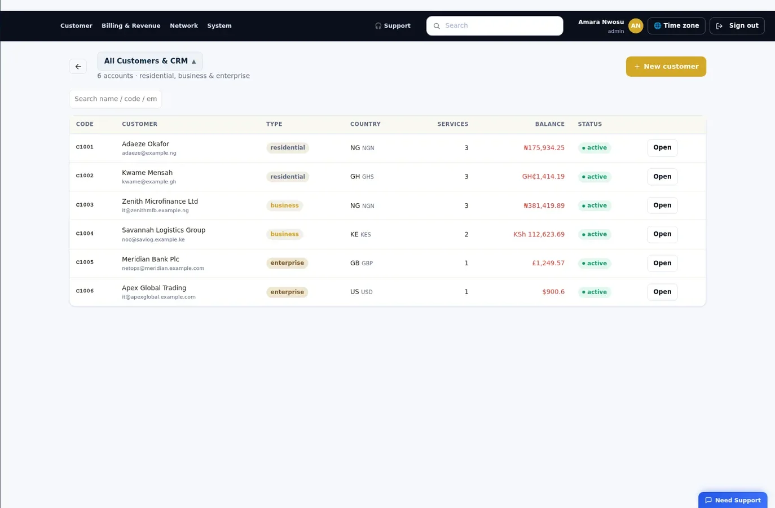The height and width of the screenshot is (508, 775).
Task: Focus the Search name / code filter field
Action: tap(116, 99)
